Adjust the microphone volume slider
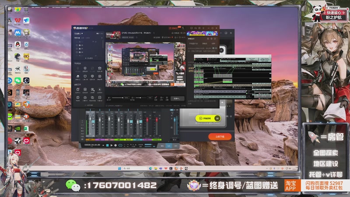 pos(117,98)
